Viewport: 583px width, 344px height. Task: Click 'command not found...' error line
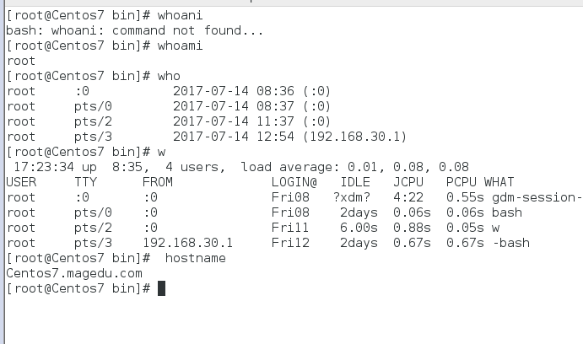pyautogui.click(x=135, y=30)
